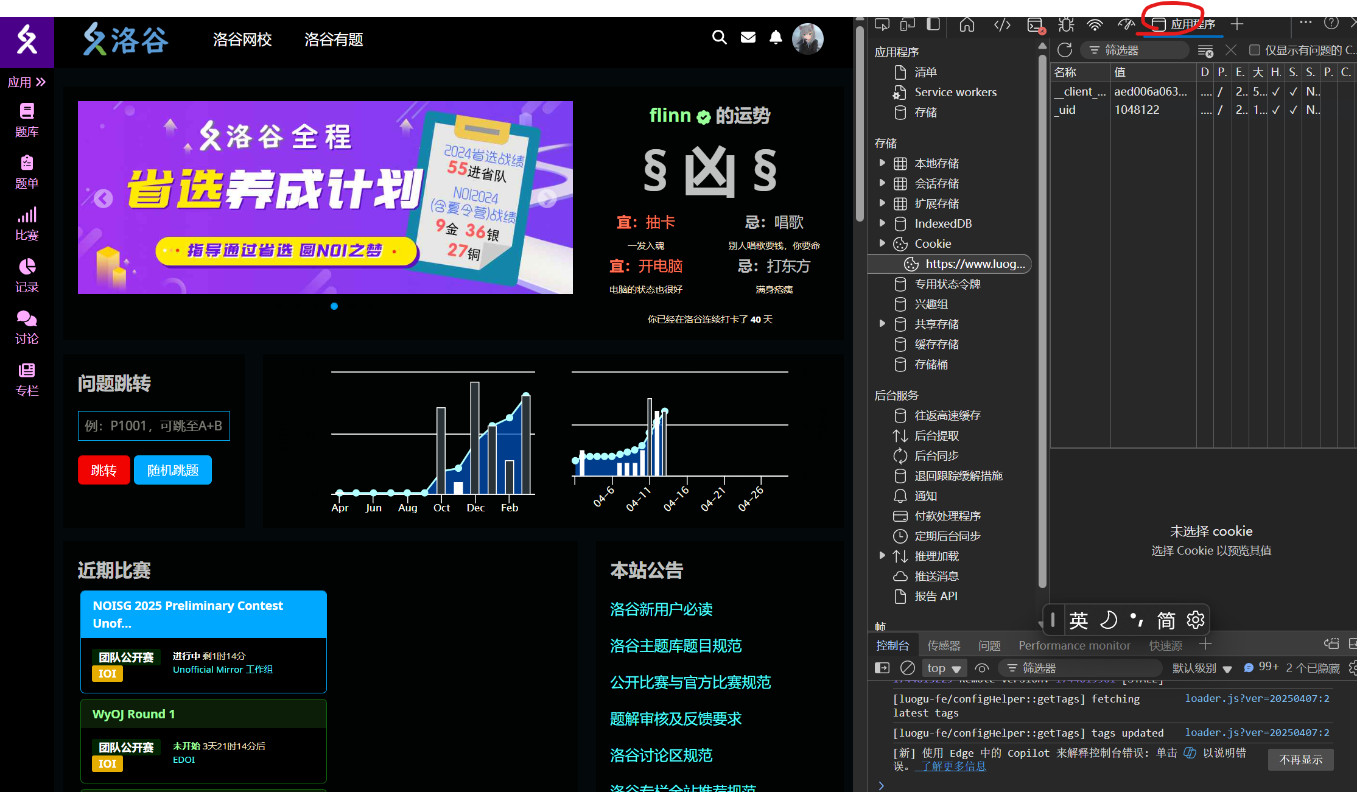The height and width of the screenshot is (792, 1357).
Task: Switch to the 传感器 sensors drawer tab
Action: [944, 646]
